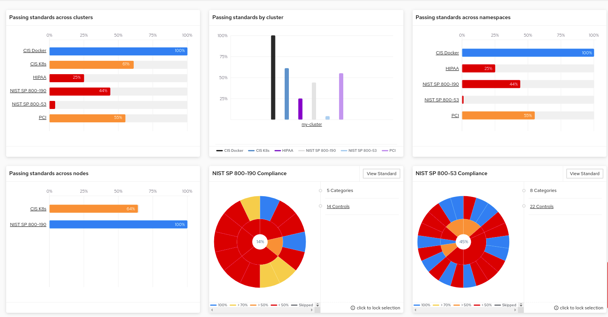Viewport: 608px width, 317px height.
Task: Click the grey NIST SP 800-190 column
Action: point(314,101)
